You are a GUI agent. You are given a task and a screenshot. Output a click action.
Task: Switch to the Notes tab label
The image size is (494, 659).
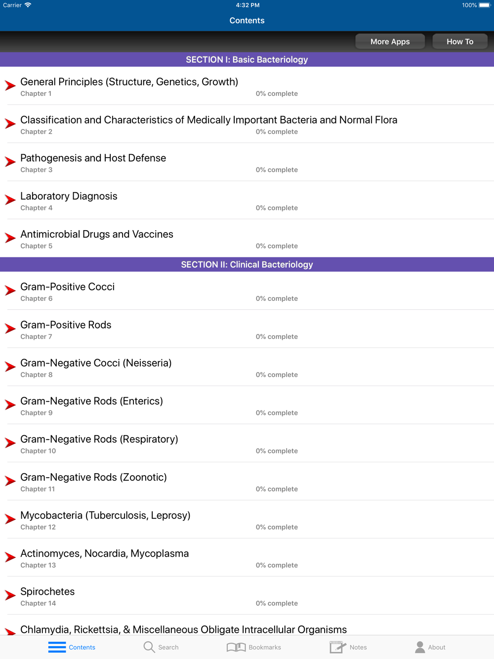coord(358,647)
